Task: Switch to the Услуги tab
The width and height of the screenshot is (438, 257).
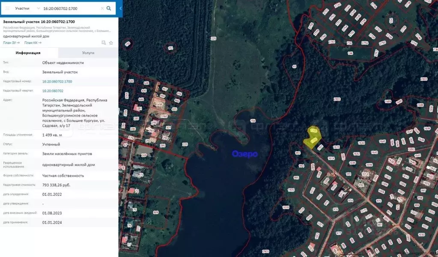Action: tap(88, 53)
